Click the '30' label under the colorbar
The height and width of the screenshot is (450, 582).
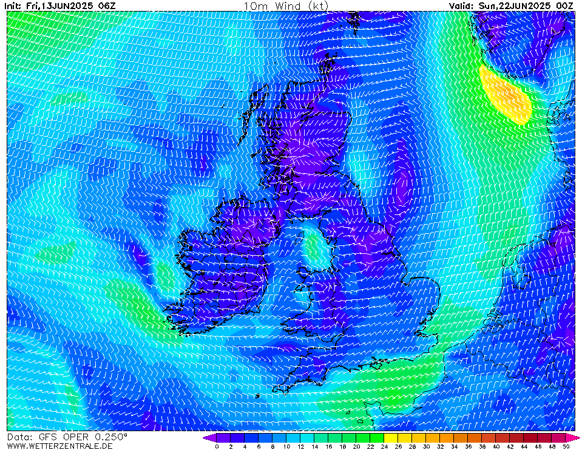click(426, 446)
